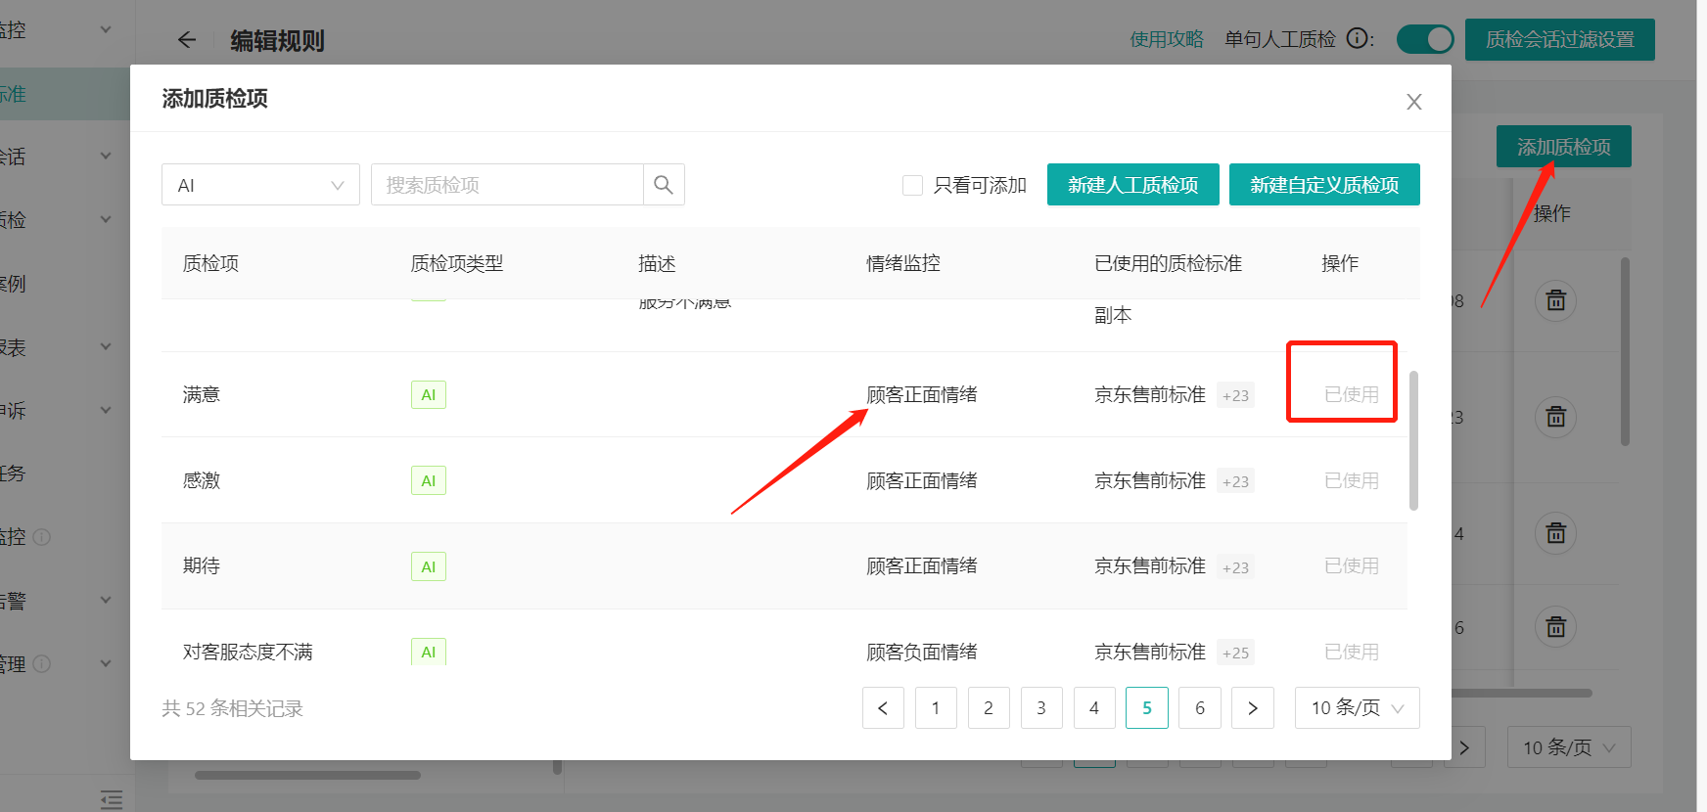1707x812 pixels.
Task: Click 顾客正面情绪 in the 满意 row
Action: click(922, 394)
